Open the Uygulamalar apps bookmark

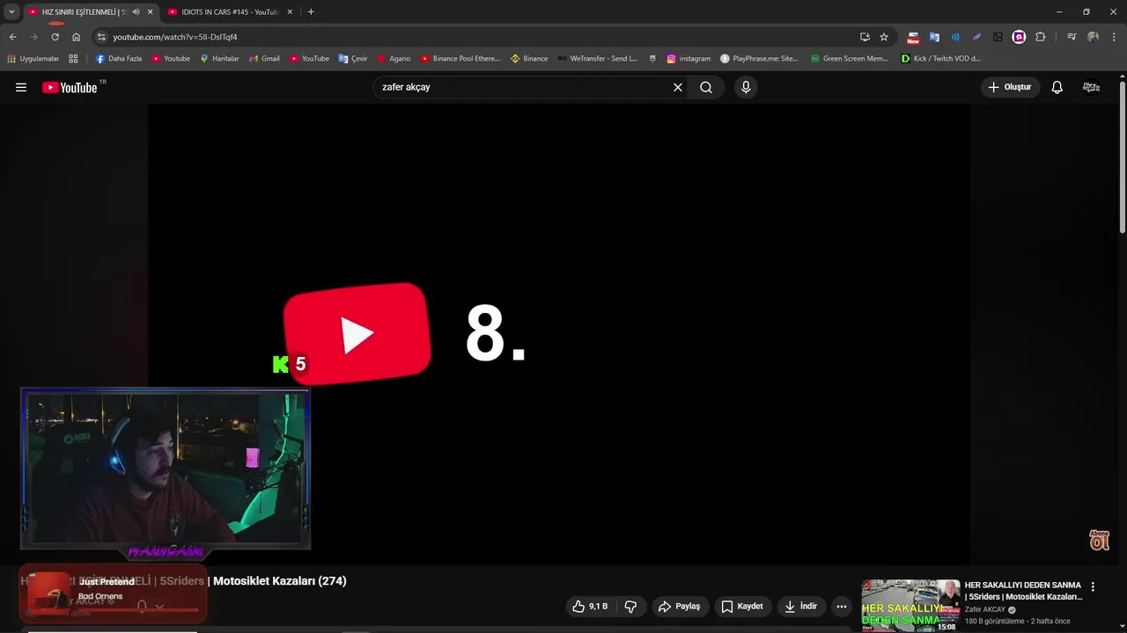point(33,59)
